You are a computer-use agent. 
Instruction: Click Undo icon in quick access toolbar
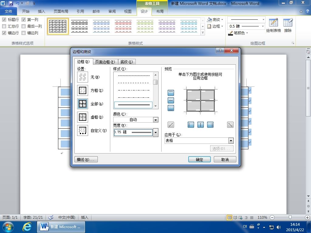[17, 3]
